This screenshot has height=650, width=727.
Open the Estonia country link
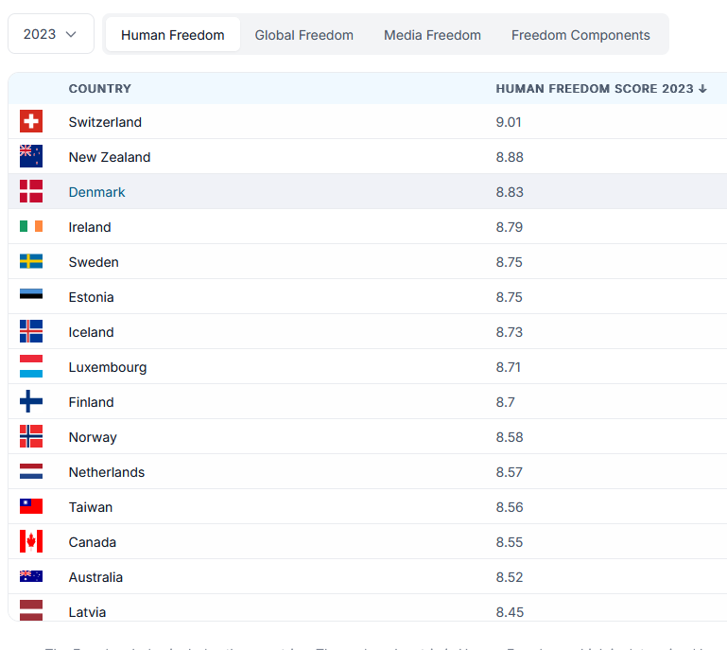(91, 297)
